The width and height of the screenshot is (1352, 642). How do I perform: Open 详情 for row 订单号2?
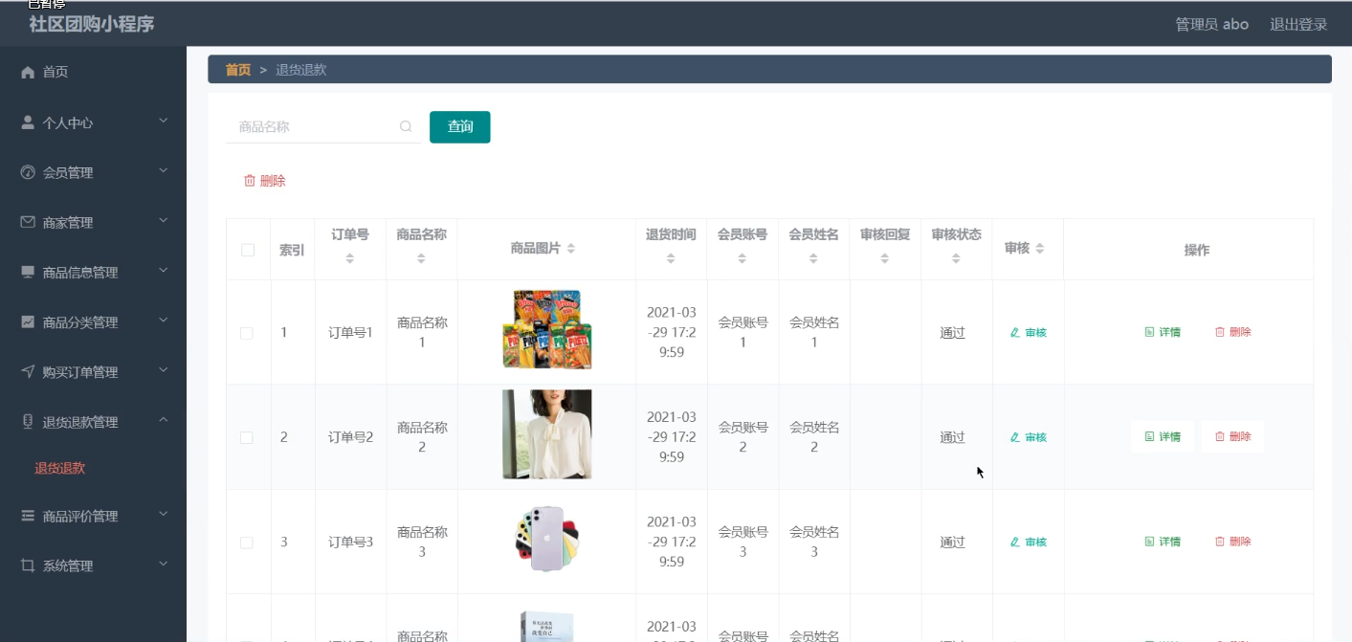point(1163,436)
